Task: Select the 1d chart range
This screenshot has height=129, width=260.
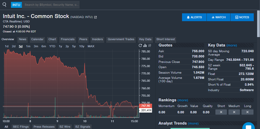Action: coord(7,46)
